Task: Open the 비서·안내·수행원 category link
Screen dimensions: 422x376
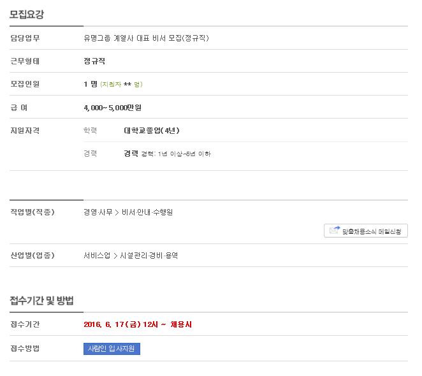Action: (x=147, y=212)
